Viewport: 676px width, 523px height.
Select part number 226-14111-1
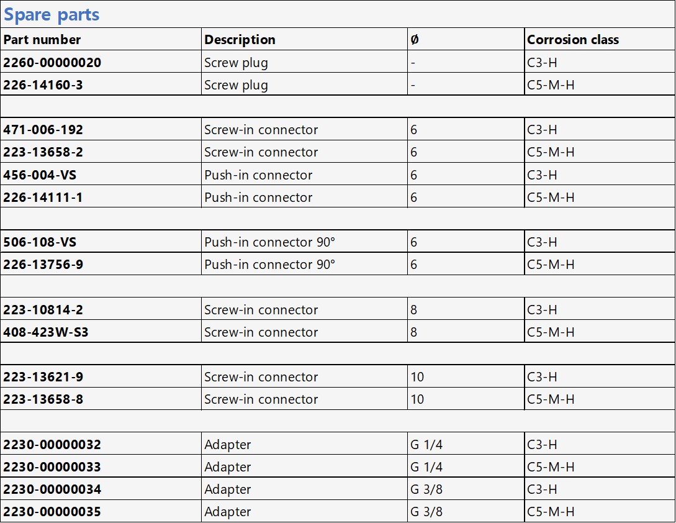pyautogui.click(x=43, y=198)
